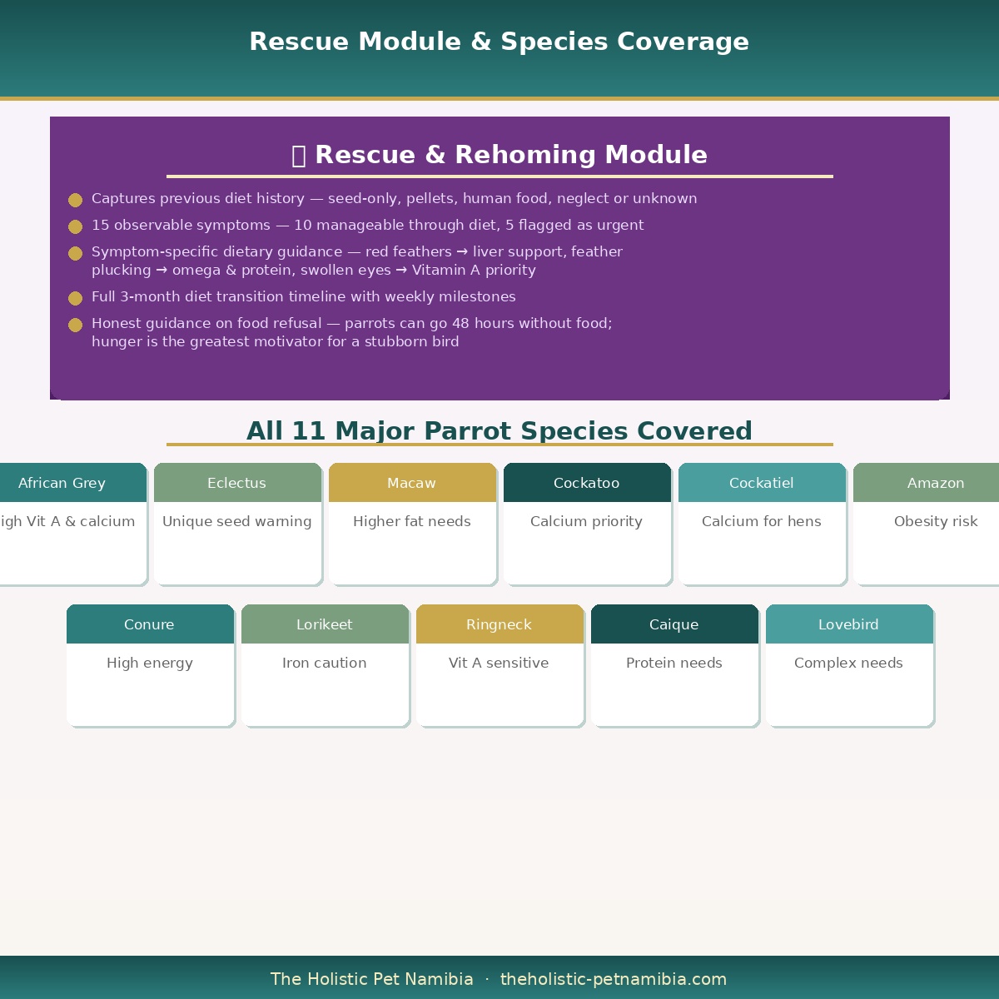Visit theholistic-petnamibia.com footer link

tap(614, 980)
